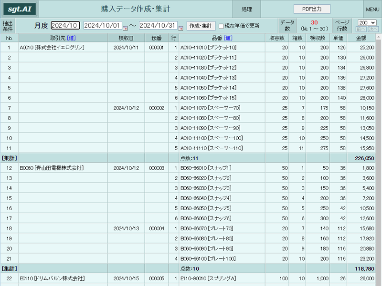Click part A010-11040 [ブラケット13]
Screen dimensions: 382x286
208,78
